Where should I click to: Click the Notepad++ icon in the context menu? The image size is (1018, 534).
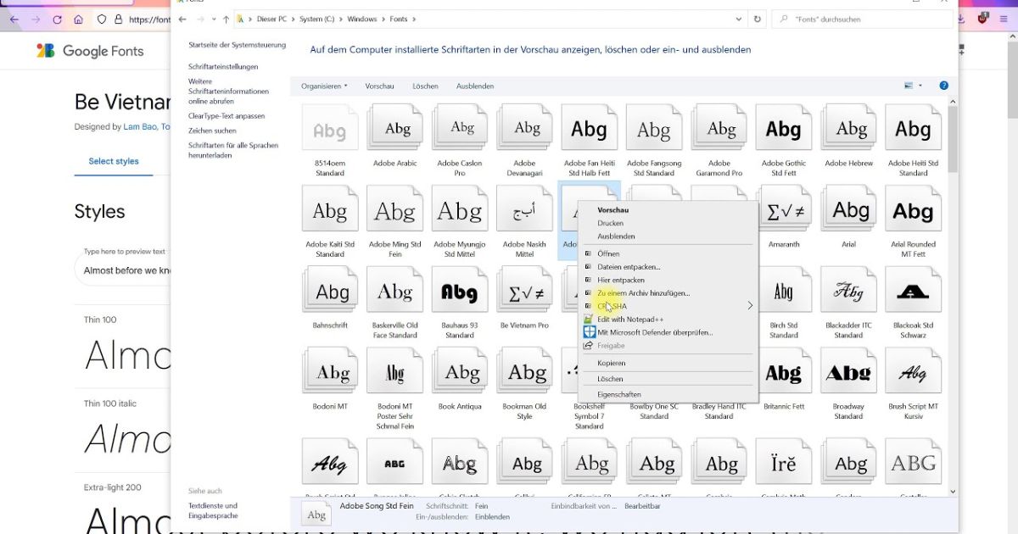click(x=590, y=320)
